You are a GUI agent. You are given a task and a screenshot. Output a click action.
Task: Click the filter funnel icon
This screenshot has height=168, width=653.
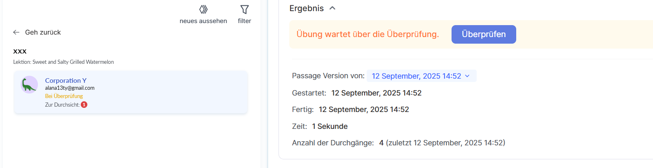tap(244, 9)
